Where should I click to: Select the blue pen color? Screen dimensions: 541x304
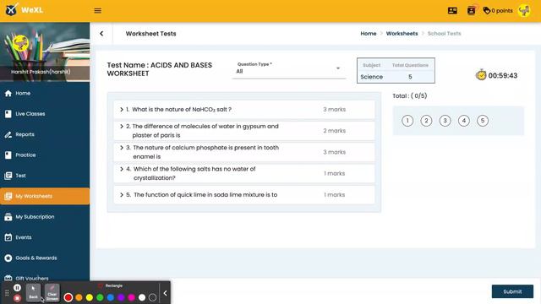click(x=111, y=297)
